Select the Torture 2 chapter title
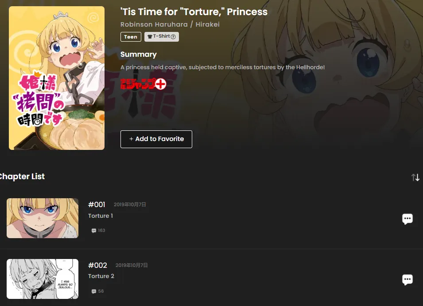The height and width of the screenshot is (306, 423). (x=101, y=276)
